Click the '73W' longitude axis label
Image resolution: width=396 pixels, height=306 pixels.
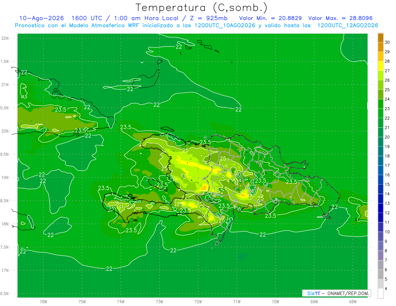click(159, 302)
